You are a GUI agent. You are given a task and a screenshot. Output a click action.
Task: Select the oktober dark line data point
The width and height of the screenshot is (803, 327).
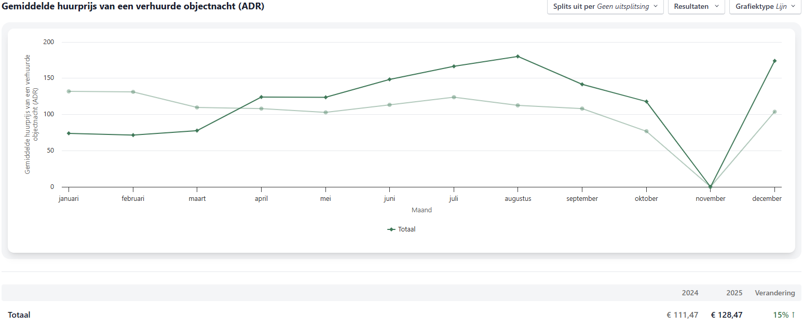[x=646, y=102]
